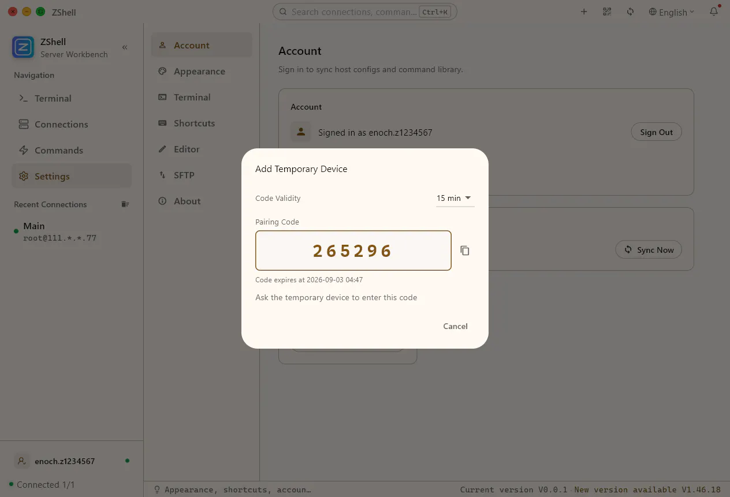Screen dimensions: 730x497
Task: Click the plus icon in title bar
Action: pyautogui.click(x=584, y=12)
